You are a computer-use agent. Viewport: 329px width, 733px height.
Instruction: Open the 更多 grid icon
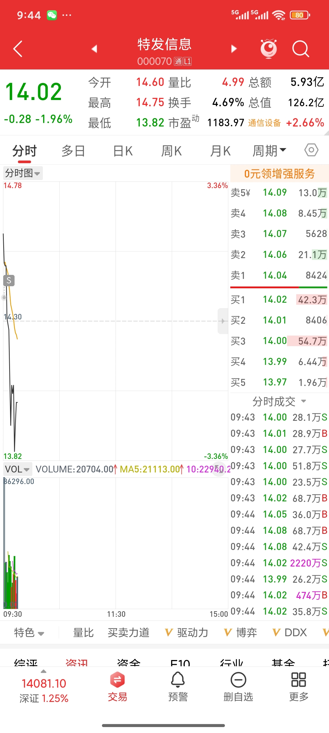pyautogui.click(x=299, y=687)
